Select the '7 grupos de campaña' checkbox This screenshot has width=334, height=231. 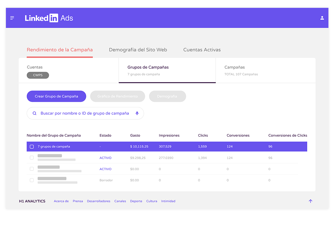32,147
